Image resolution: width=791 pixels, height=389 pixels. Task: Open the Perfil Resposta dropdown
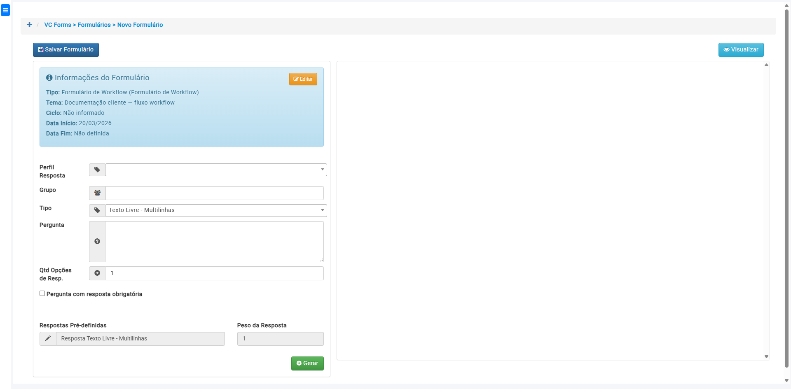[x=215, y=170]
